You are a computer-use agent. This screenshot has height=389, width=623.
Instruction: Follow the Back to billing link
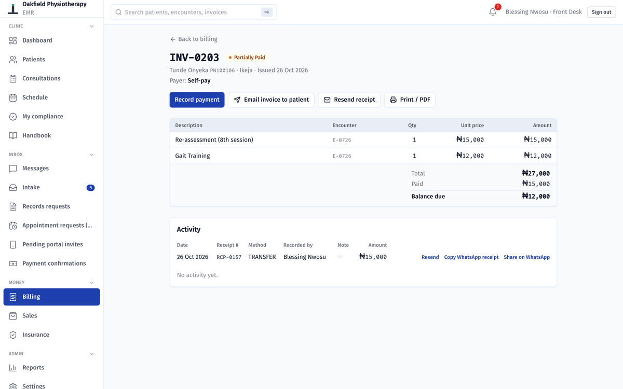point(194,39)
